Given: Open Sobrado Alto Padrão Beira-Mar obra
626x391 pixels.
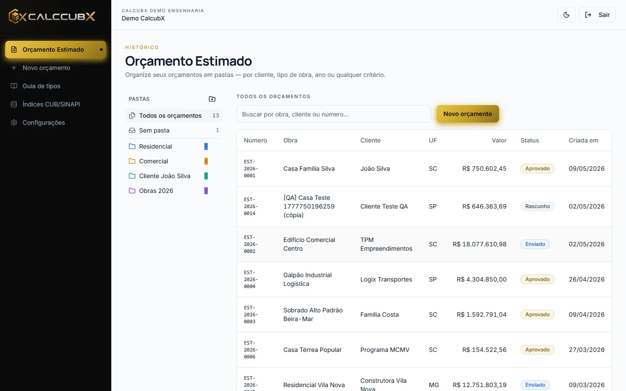Looking at the screenshot, I should pyautogui.click(x=313, y=315).
